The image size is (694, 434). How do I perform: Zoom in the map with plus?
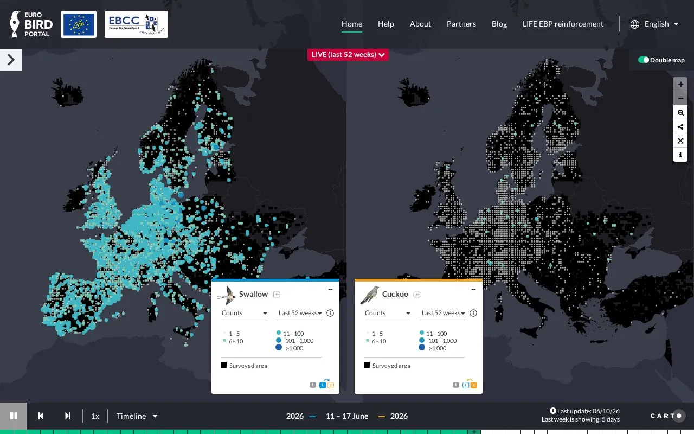tap(680, 84)
